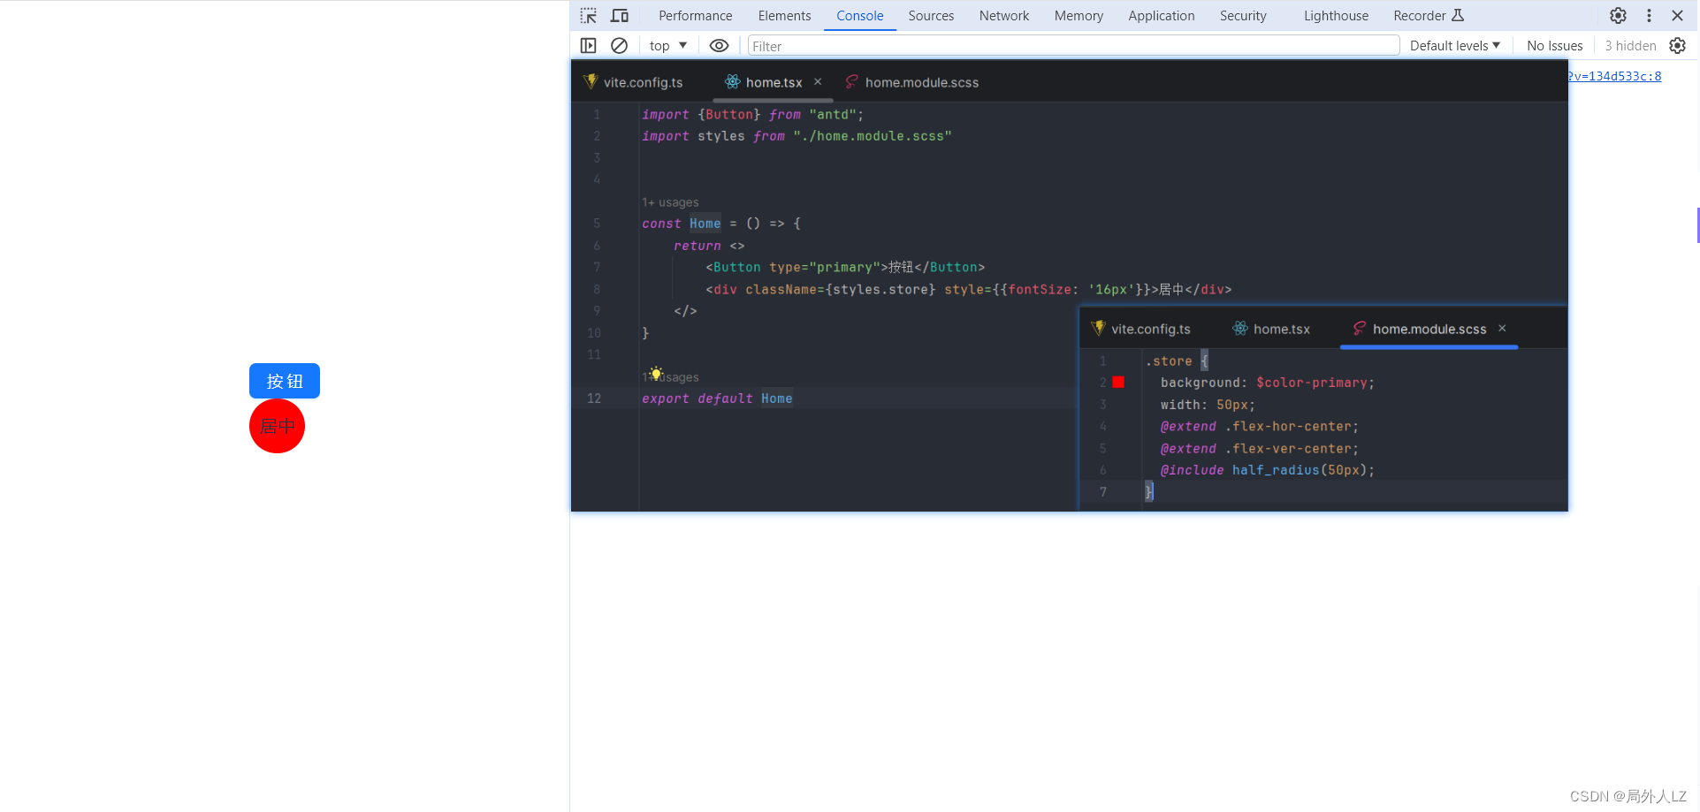Activate the inspect element picker icon
The width and height of the screenshot is (1700, 812).
589,16
